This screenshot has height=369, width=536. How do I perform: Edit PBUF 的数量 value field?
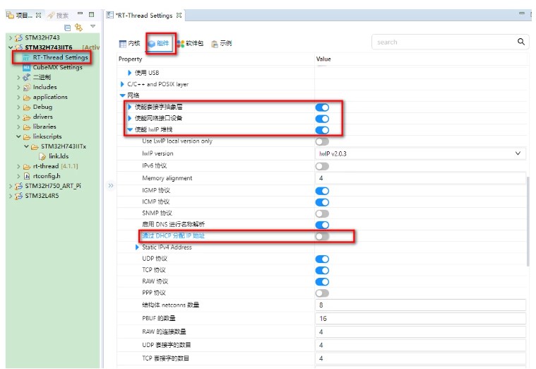click(420, 318)
